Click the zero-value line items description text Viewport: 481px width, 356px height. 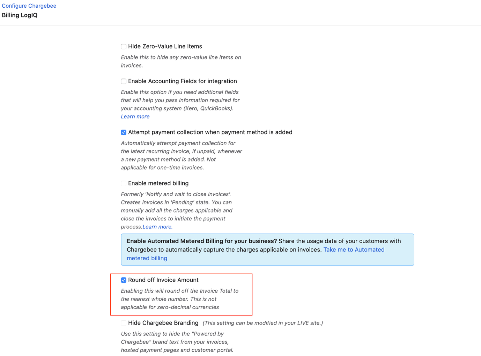pos(181,61)
